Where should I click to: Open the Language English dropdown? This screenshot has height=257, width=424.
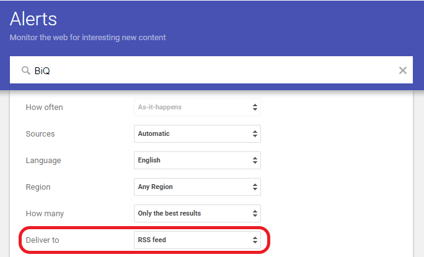pos(197,160)
